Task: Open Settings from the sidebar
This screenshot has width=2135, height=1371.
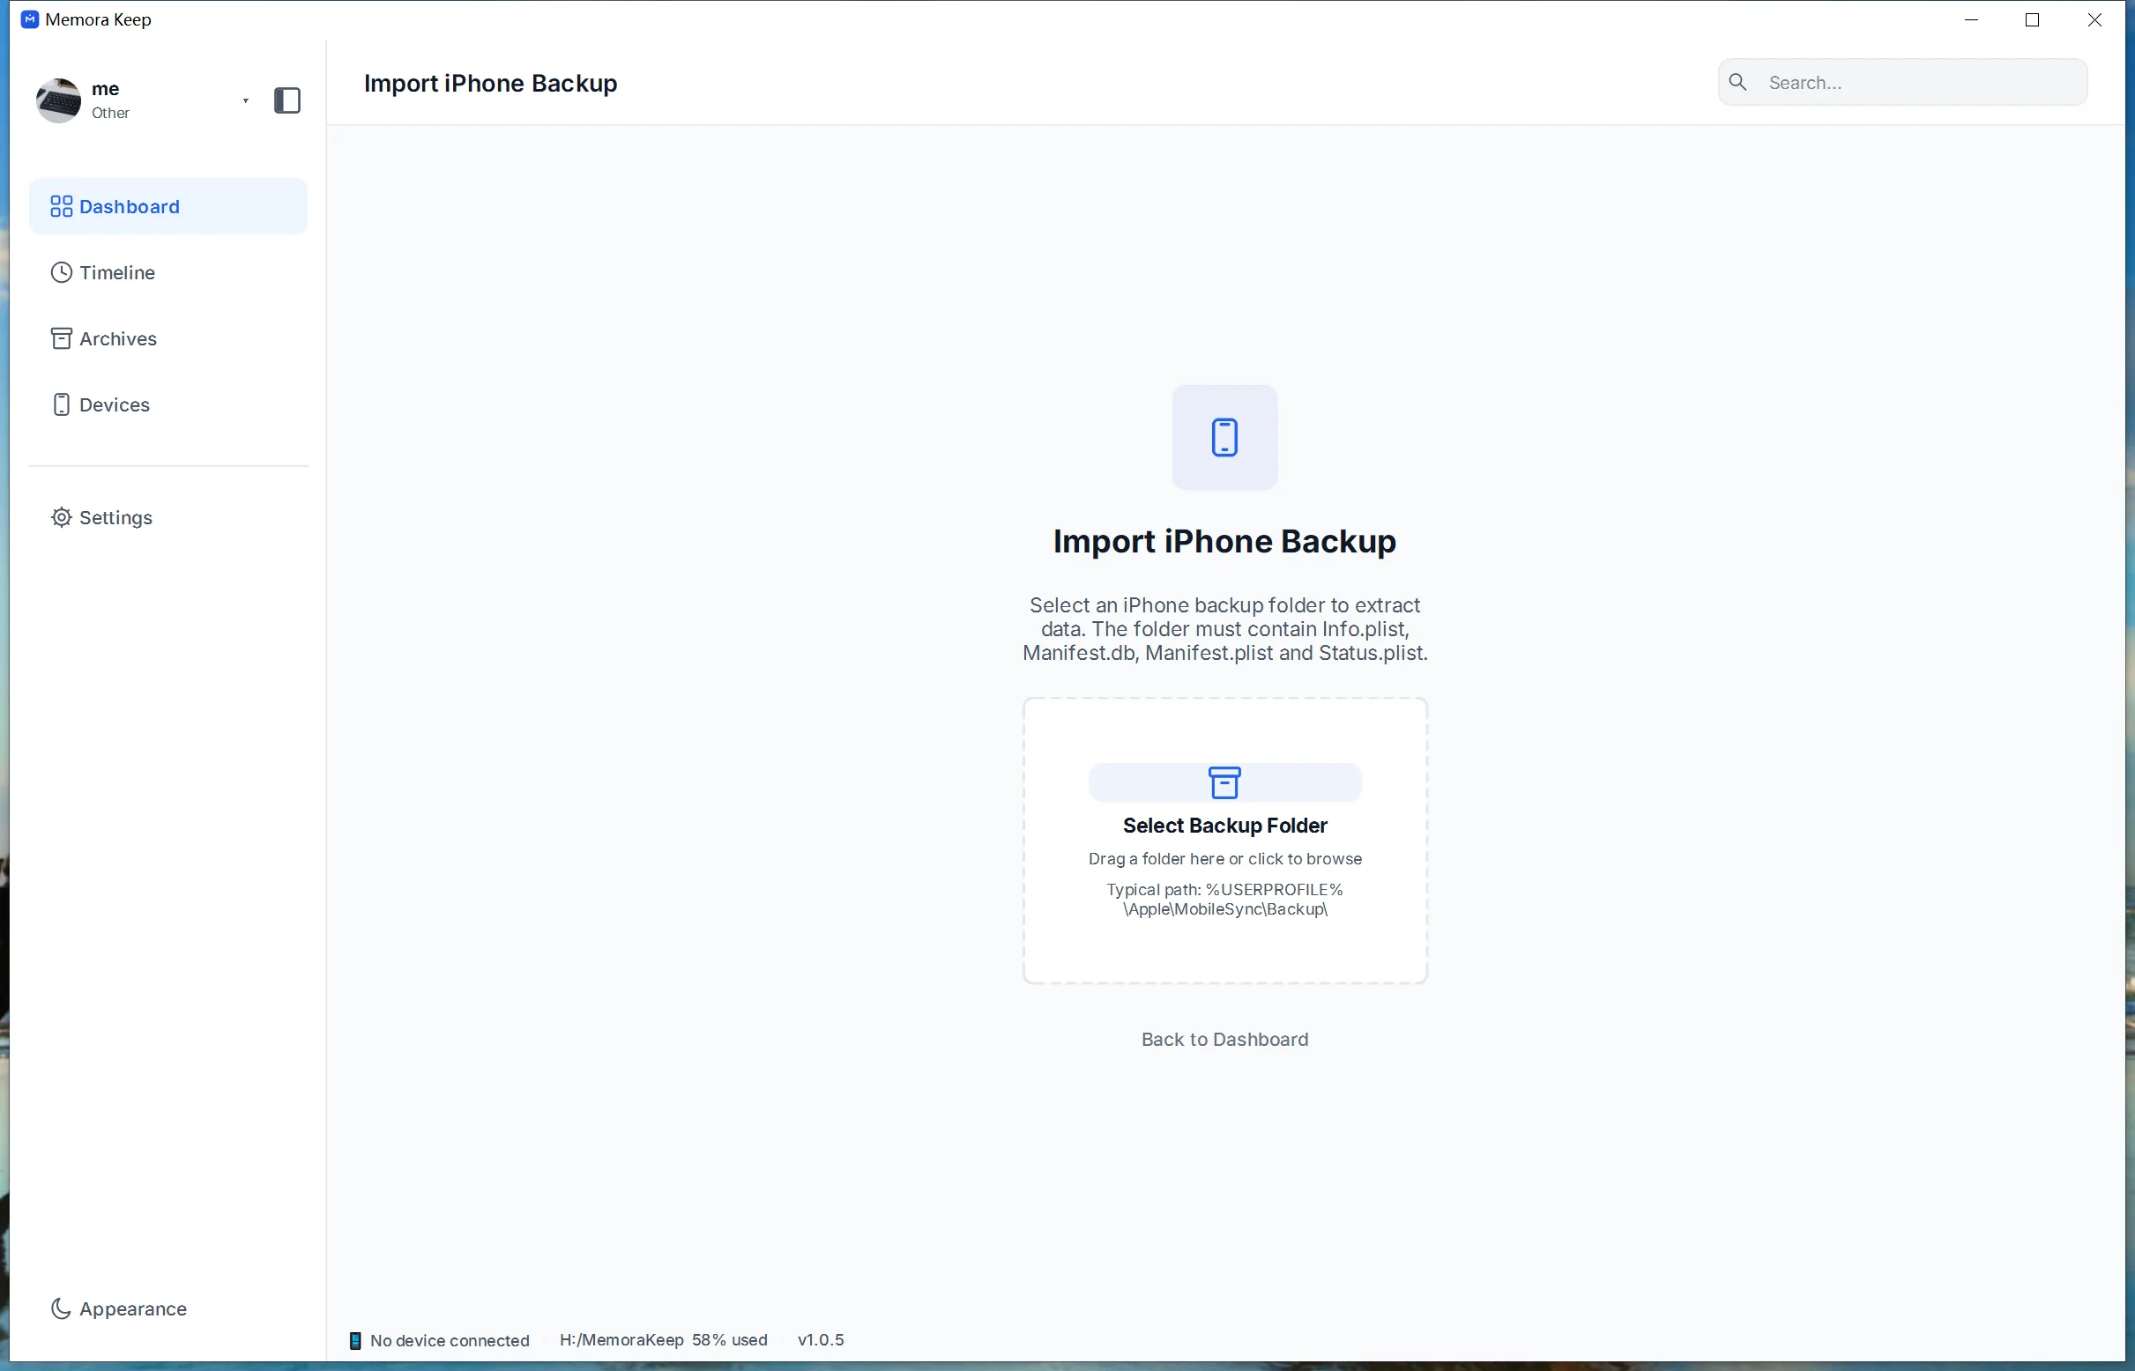Action: (168, 517)
